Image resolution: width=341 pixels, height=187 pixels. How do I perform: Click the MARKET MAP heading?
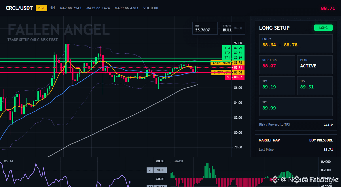pyautogui.click(x=269, y=140)
